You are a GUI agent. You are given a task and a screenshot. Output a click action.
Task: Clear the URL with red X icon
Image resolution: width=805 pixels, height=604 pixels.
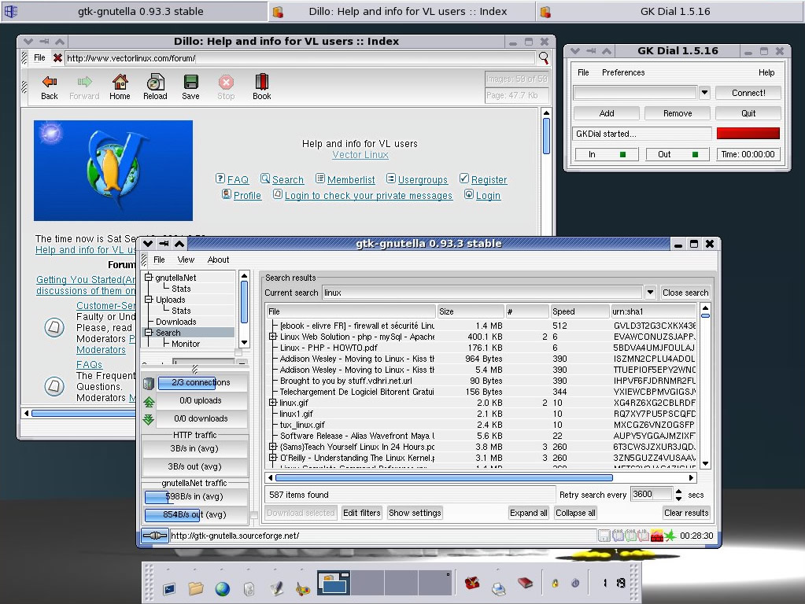[57, 58]
